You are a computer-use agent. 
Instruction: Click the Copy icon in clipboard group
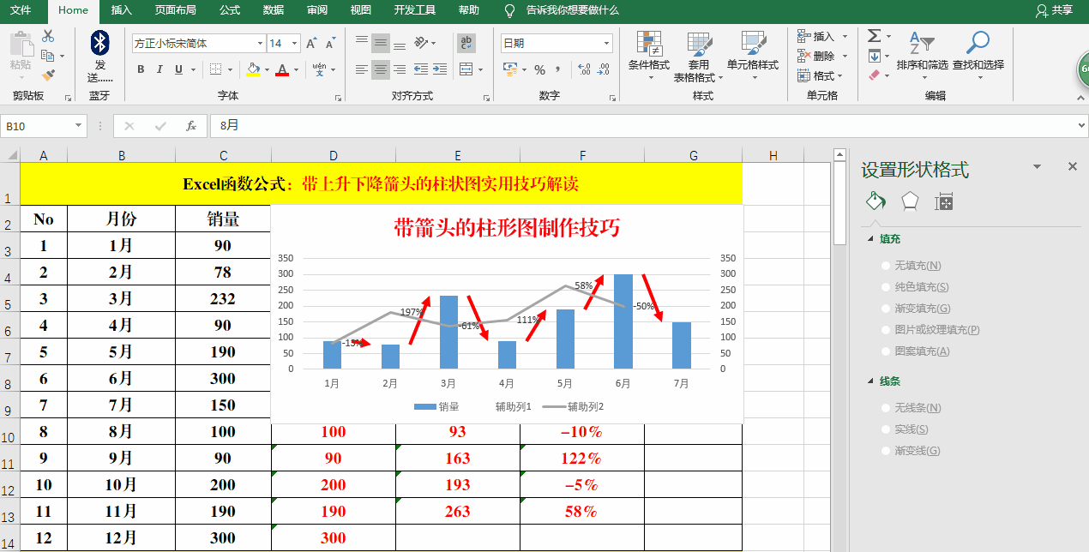pyautogui.click(x=46, y=56)
